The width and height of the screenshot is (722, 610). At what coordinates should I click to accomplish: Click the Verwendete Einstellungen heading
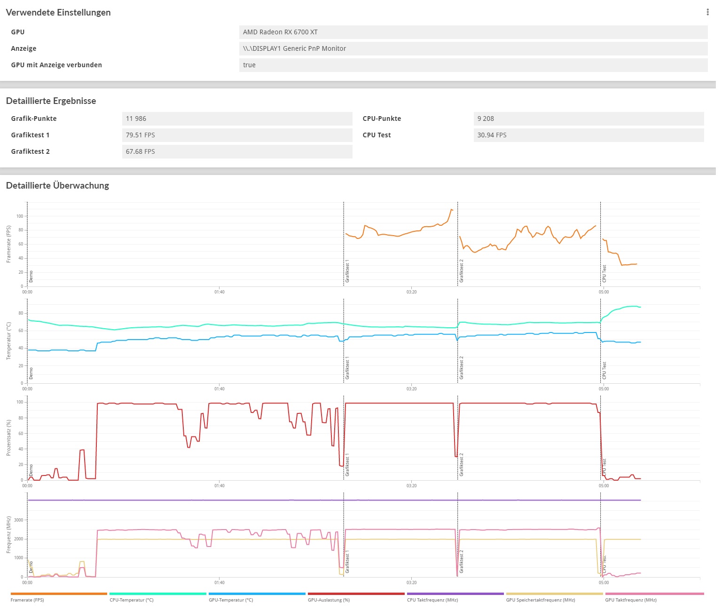click(58, 13)
